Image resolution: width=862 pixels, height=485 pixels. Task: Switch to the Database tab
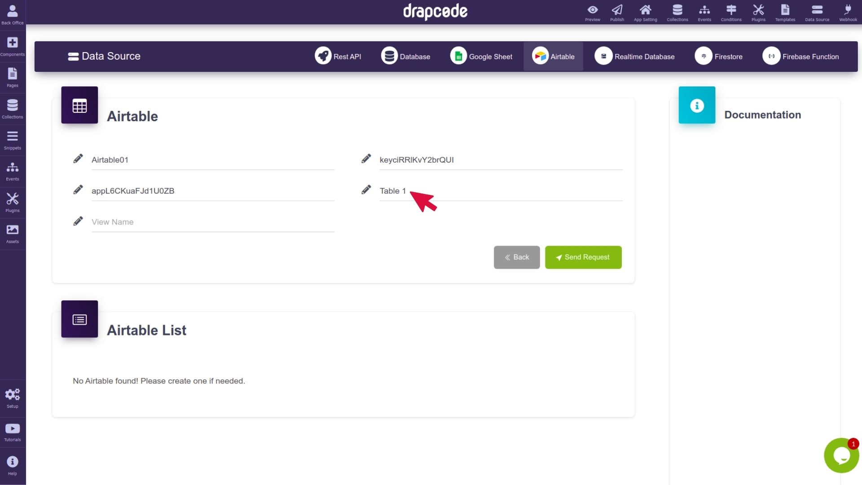tap(406, 57)
